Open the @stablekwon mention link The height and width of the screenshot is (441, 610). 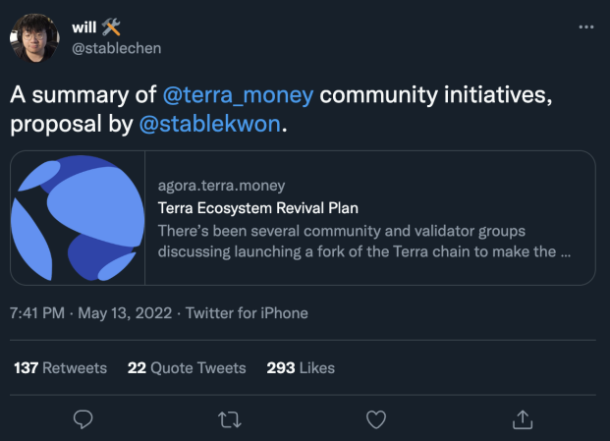click(210, 124)
